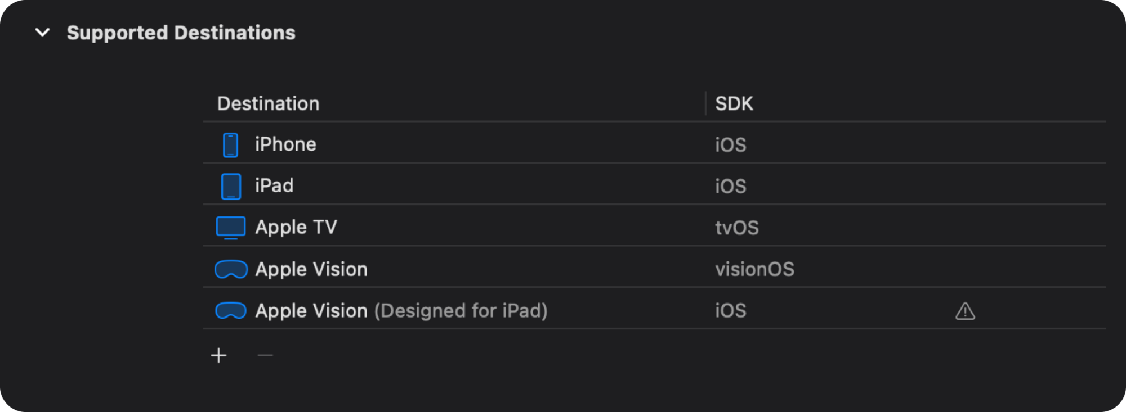The height and width of the screenshot is (412, 1126).
Task: Click the Apple Vision headset icon
Action: 231,269
